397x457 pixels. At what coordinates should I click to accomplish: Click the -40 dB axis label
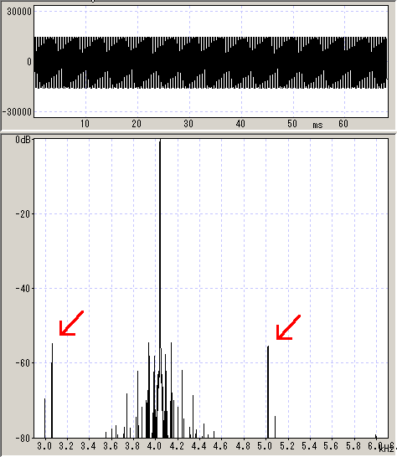click(24, 289)
